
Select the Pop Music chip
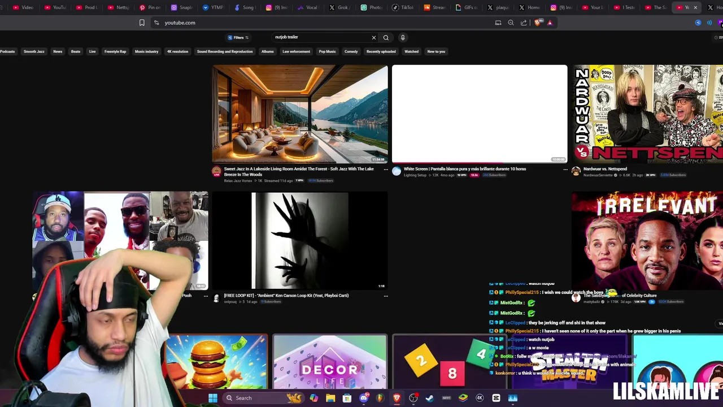click(x=327, y=51)
